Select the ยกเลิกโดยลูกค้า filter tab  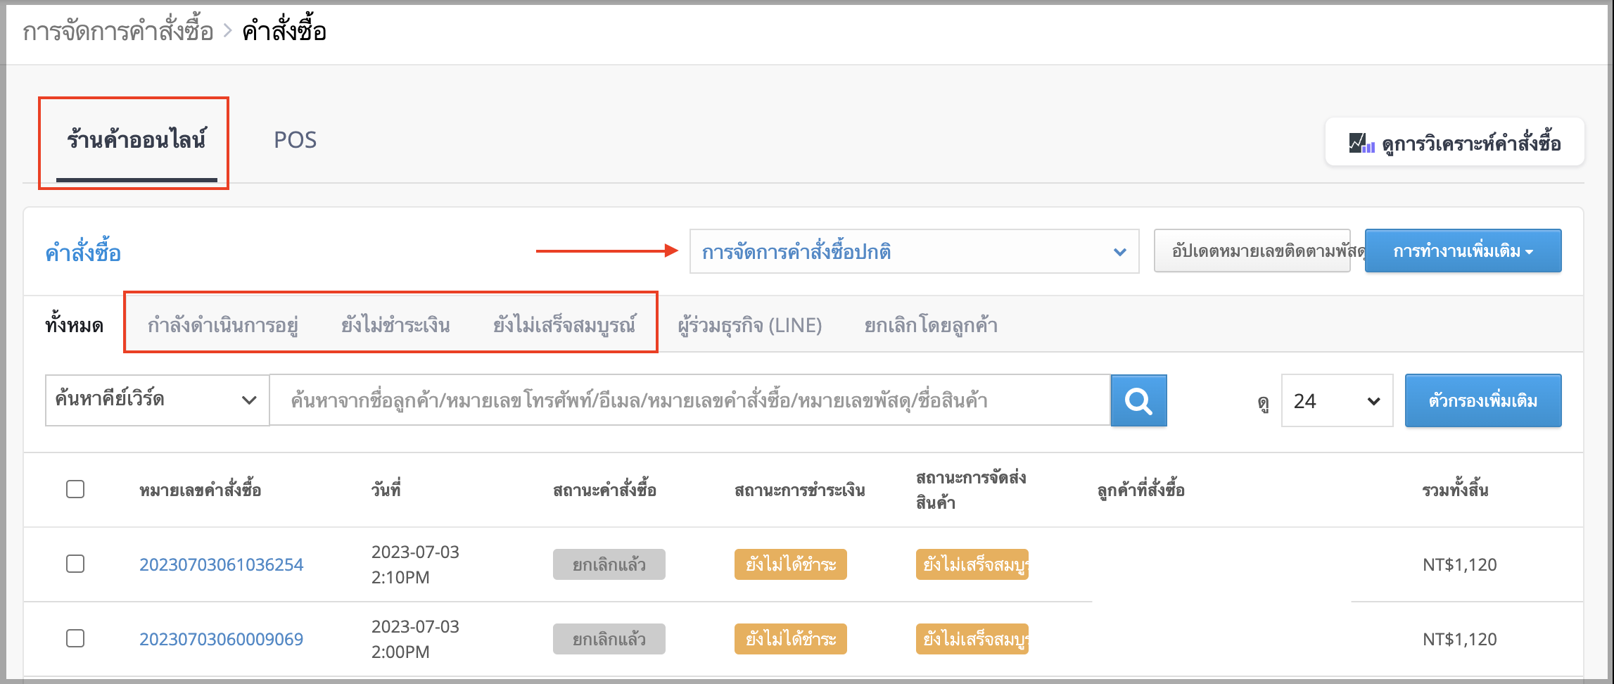tap(931, 325)
